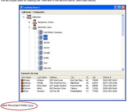
Task: Select the O'Reilly last name cell
Action: coord(40,83)
